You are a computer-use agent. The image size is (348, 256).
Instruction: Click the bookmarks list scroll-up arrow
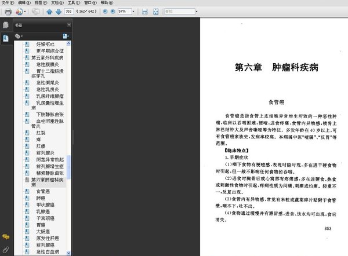pyautogui.click(x=68, y=43)
